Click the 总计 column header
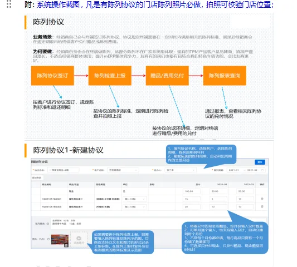297x267 pixels. click(x=198, y=184)
